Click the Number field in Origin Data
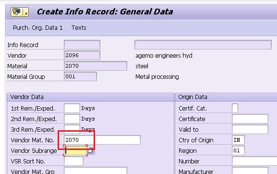Viewport: 277px width, 174px height. pyautogui.click(x=254, y=161)
